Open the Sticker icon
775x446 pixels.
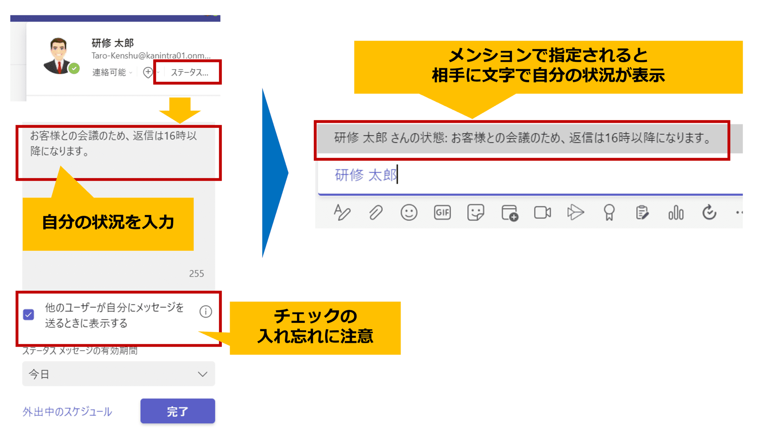(475, 212)
